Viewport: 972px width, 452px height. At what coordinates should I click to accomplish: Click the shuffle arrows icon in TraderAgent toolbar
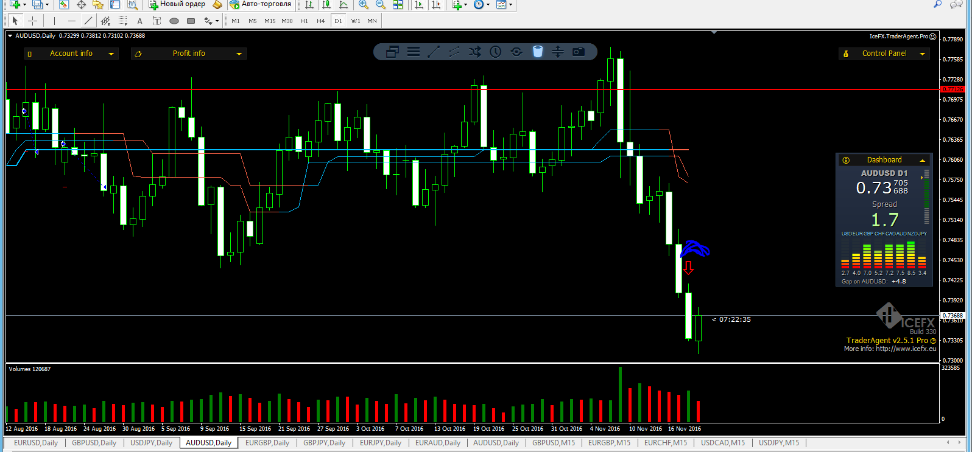pyautogui.click(x=475, y=52)
